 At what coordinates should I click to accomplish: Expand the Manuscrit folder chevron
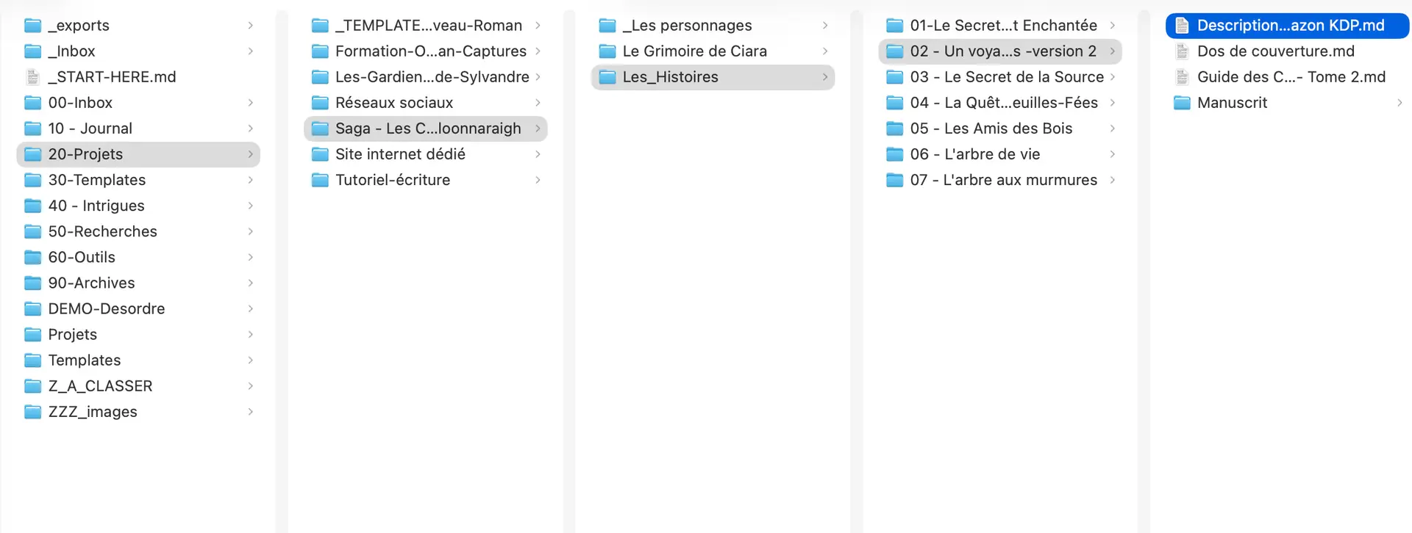(1399, 103)
